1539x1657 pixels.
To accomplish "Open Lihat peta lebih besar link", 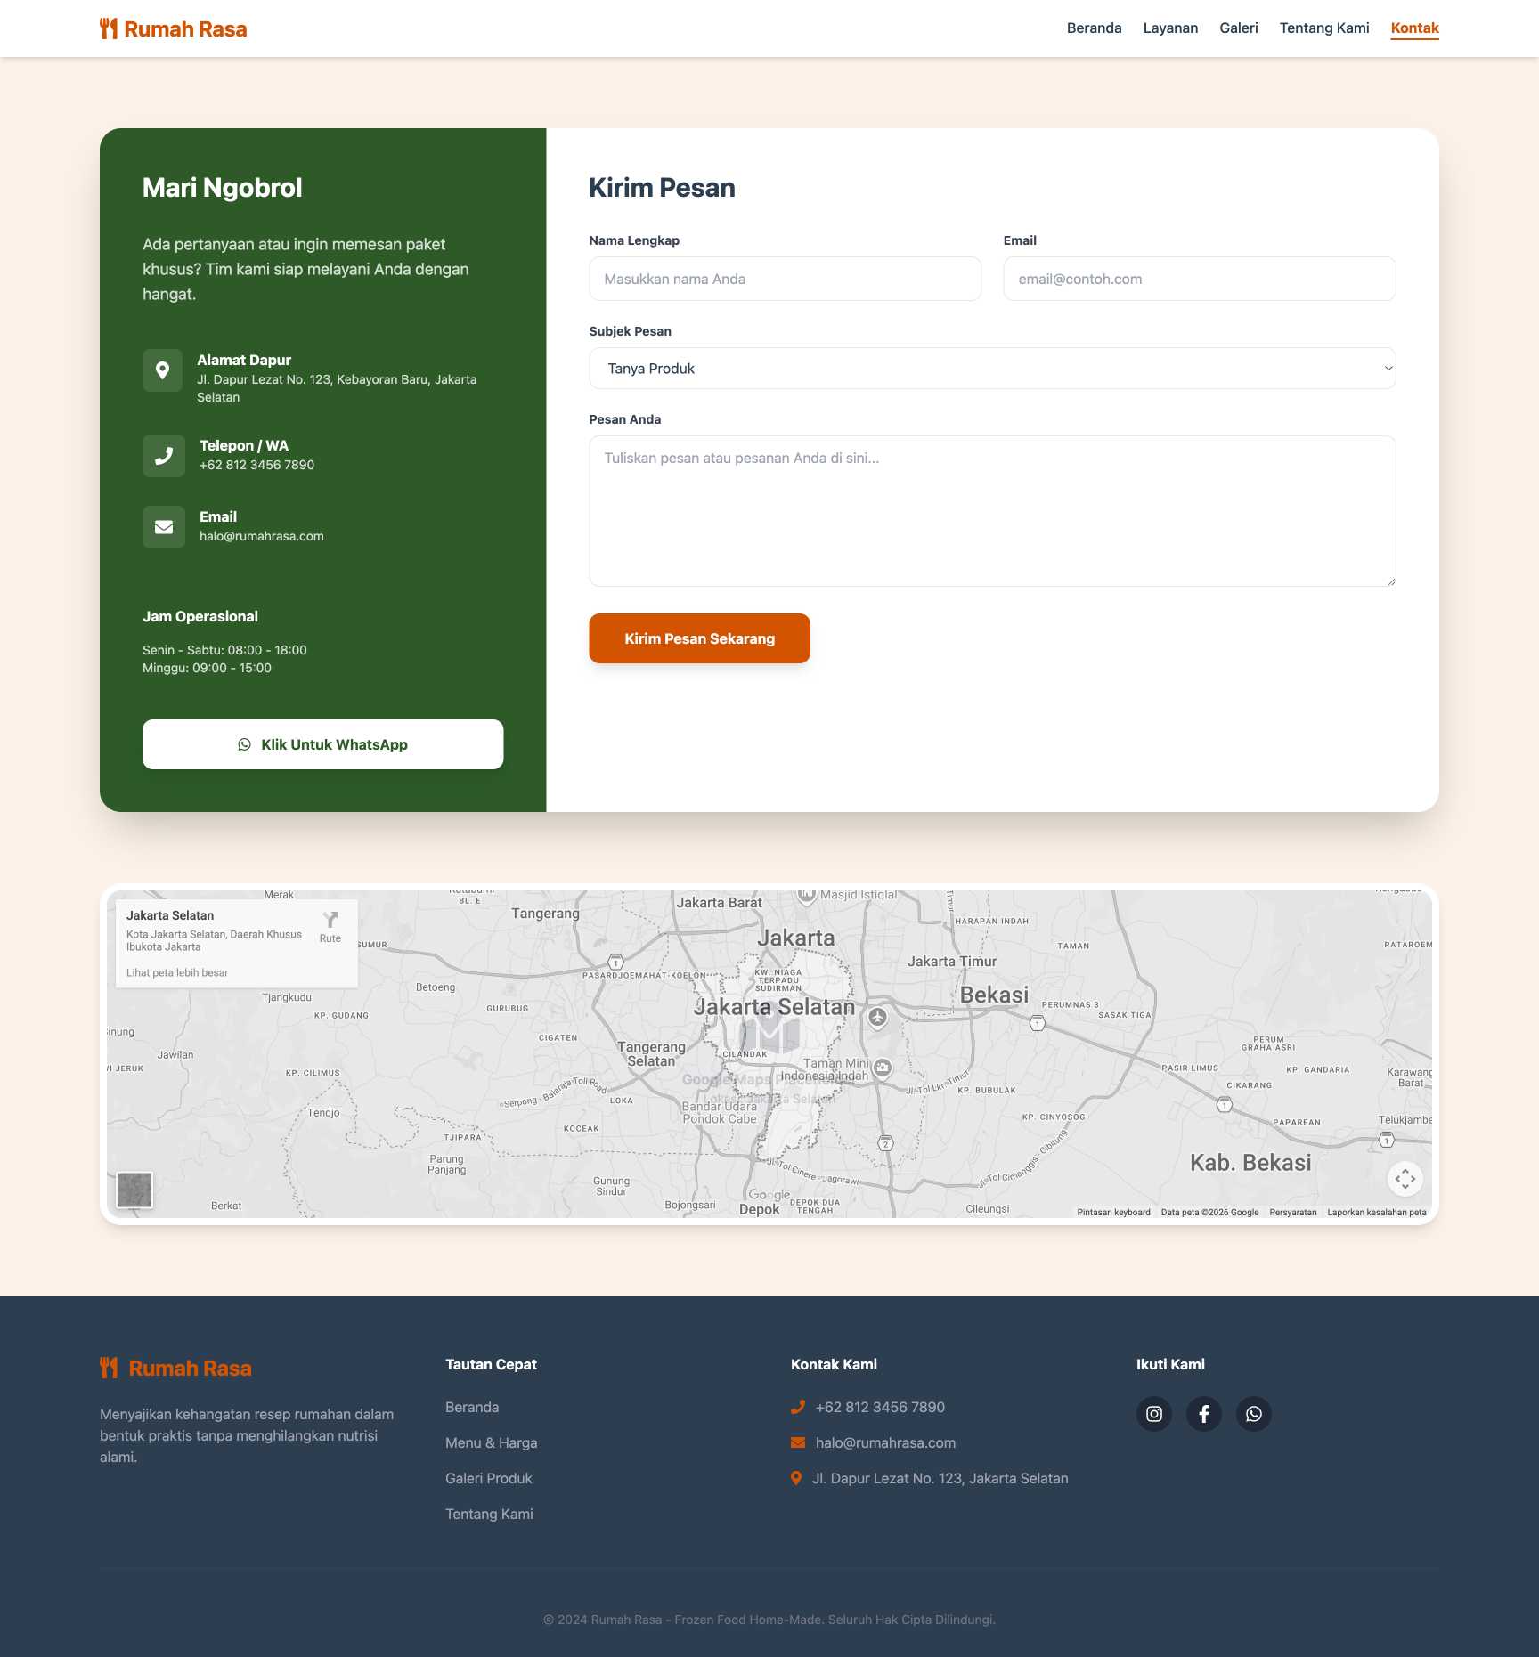I will click(177, 973).
